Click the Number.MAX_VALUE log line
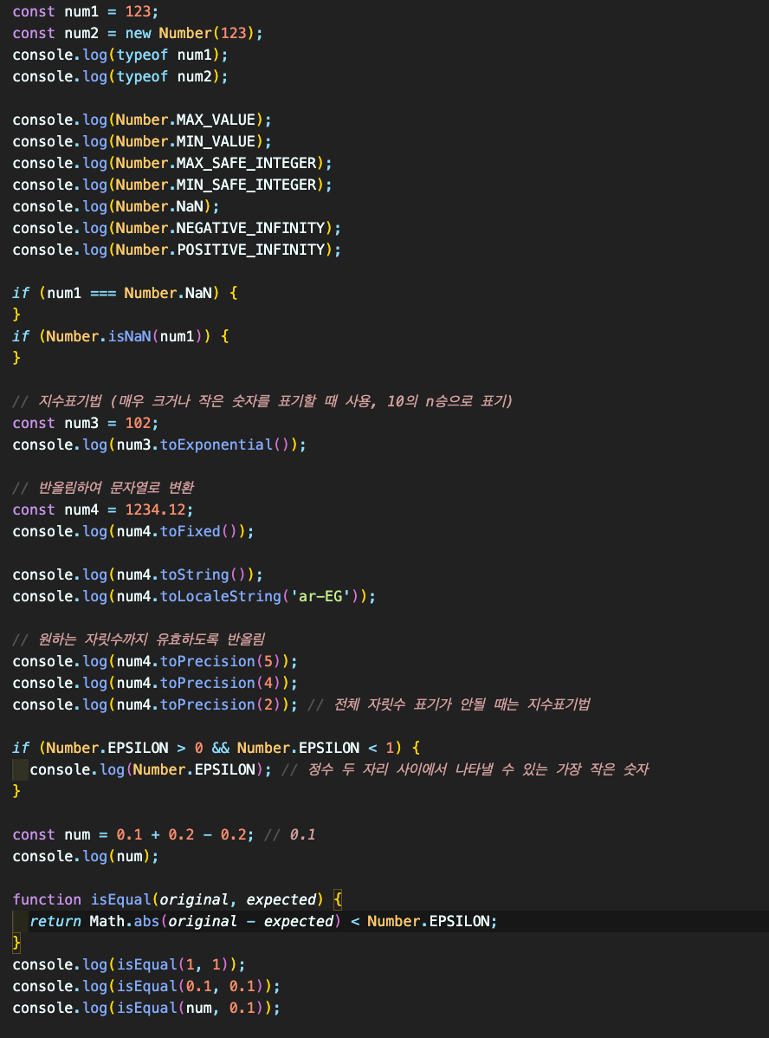Viewport: 769px width, 1038px height. pos(142,120)
